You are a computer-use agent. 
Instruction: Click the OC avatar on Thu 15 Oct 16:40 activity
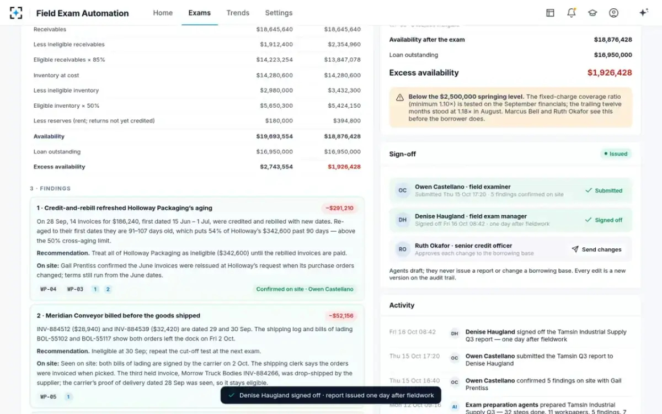(455, 381)
